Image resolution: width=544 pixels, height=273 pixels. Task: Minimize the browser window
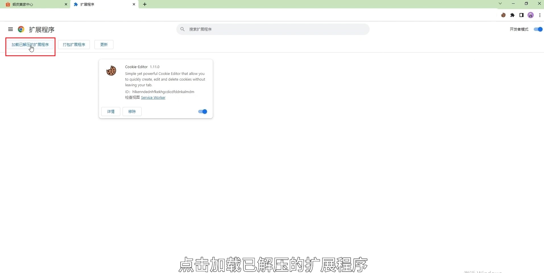click(x=513, y=4)
